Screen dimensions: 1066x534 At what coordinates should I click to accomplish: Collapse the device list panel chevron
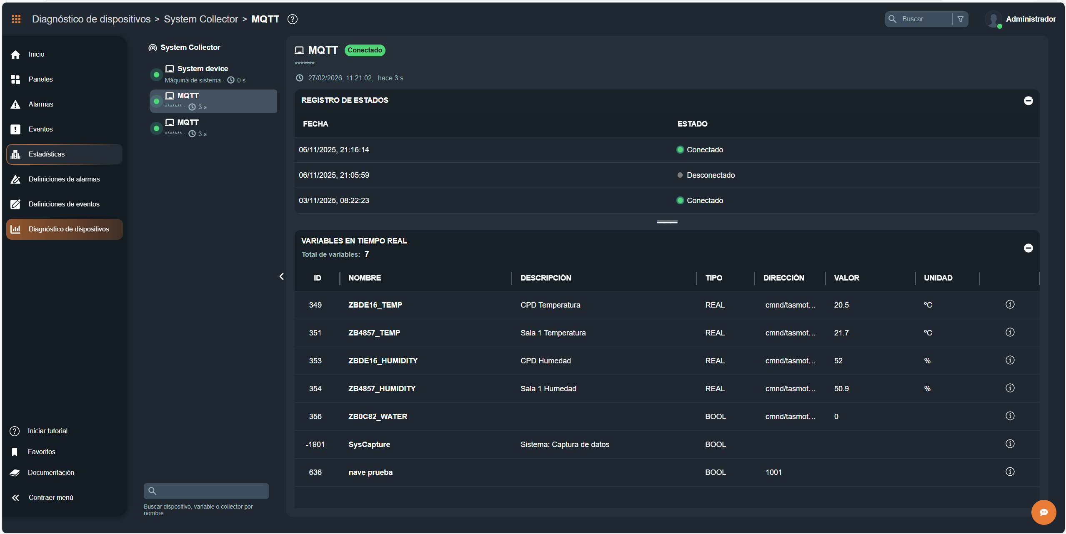click(x=282, y=276)
